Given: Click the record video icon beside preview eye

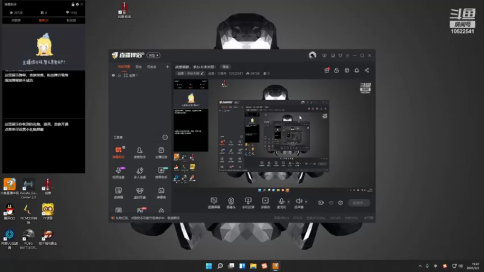Looking at the screenshot, I should click(321, 202).
